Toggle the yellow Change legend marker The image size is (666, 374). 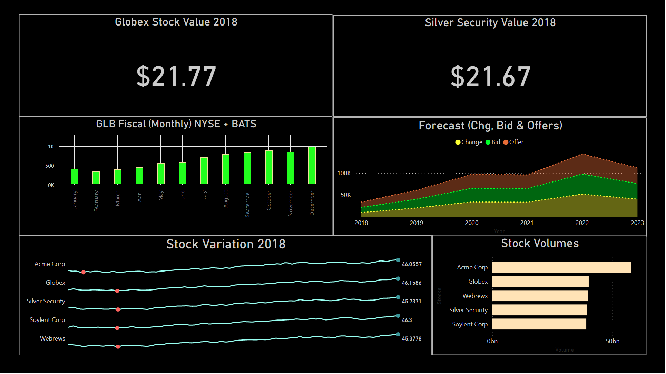point(458,142)
